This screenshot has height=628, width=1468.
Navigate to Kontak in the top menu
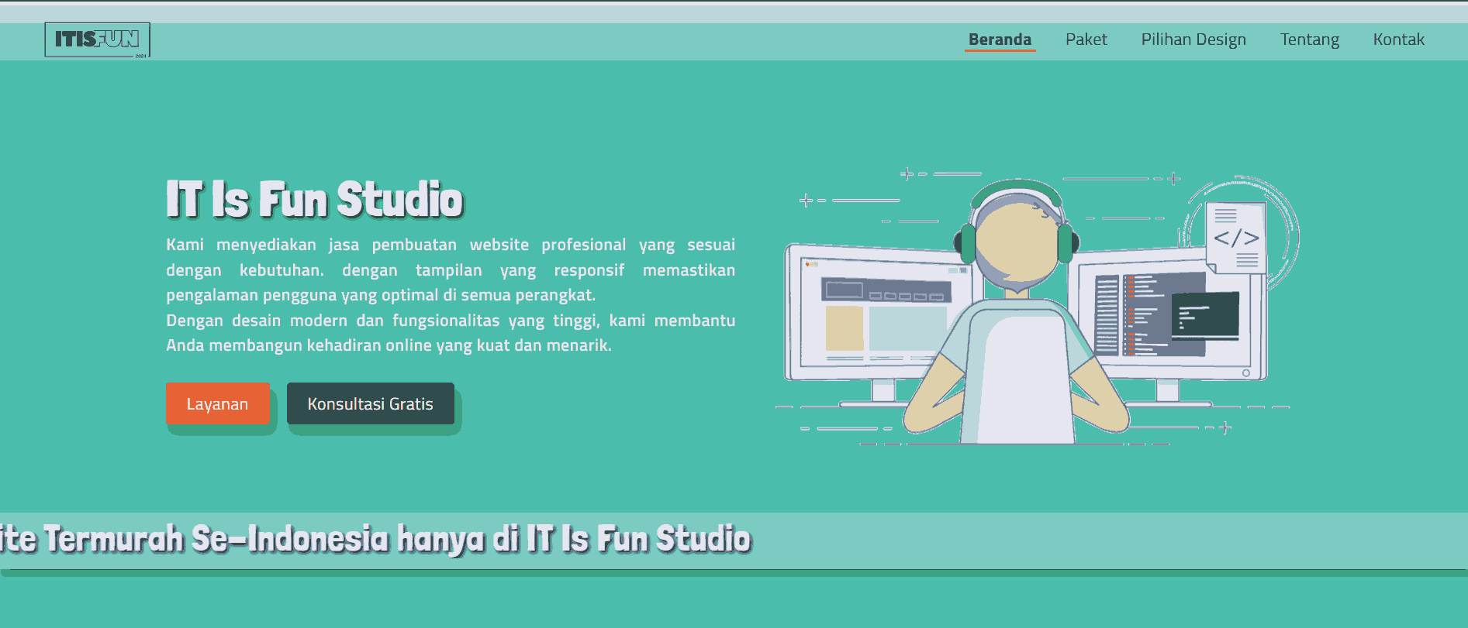pyautogui.click(x=1398, y=39)
